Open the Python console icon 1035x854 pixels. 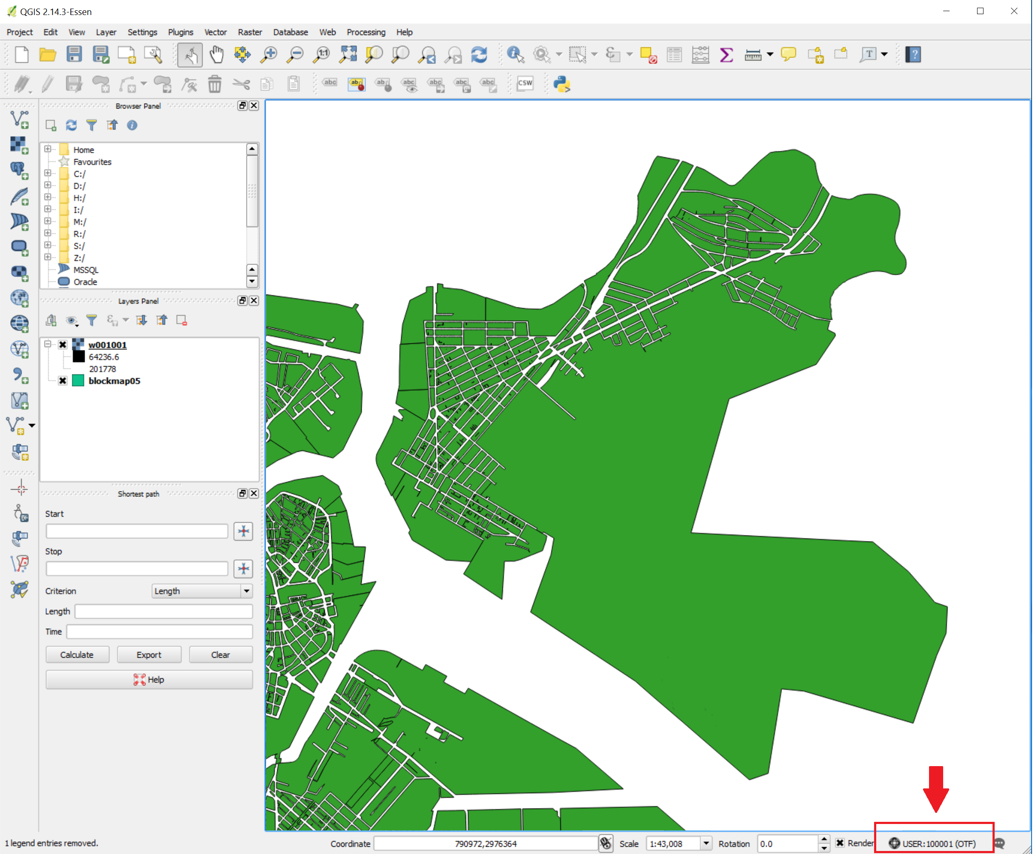coord(561,84)
